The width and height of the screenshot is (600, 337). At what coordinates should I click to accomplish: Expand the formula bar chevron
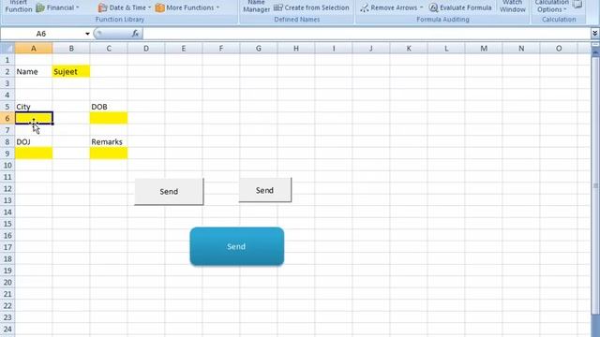click(594, 34)
